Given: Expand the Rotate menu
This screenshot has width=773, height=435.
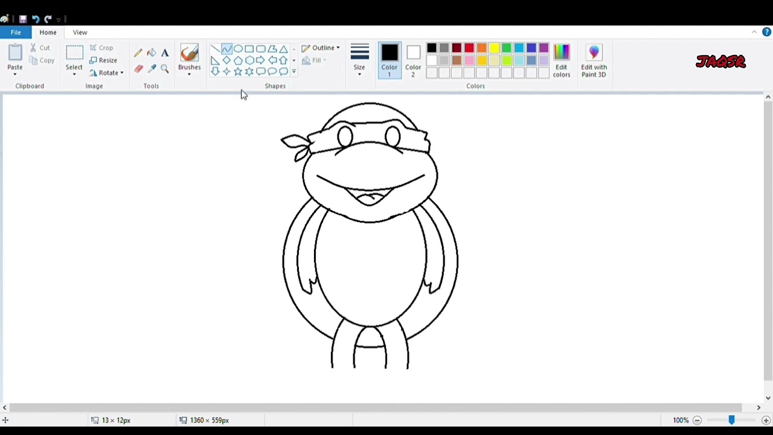Looking at the screenshot, I should pos(106,73).
